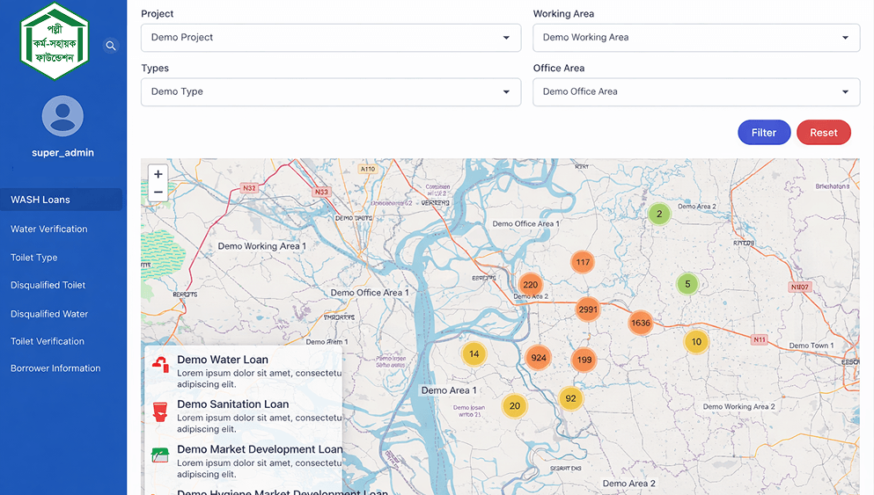Click the 2991 map cluster marker
The width and height of the screenshot is (874, 495).
588,309
